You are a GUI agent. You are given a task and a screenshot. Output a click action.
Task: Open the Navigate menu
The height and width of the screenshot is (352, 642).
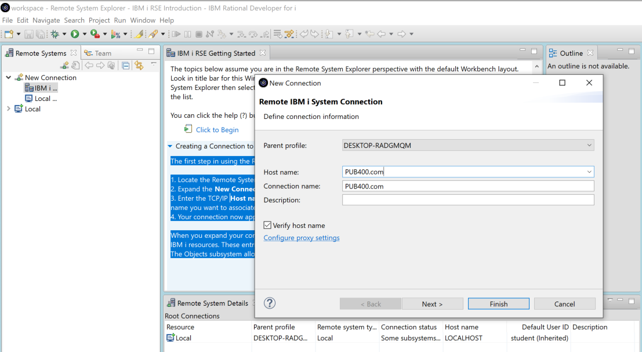click(x=46, y=20)
